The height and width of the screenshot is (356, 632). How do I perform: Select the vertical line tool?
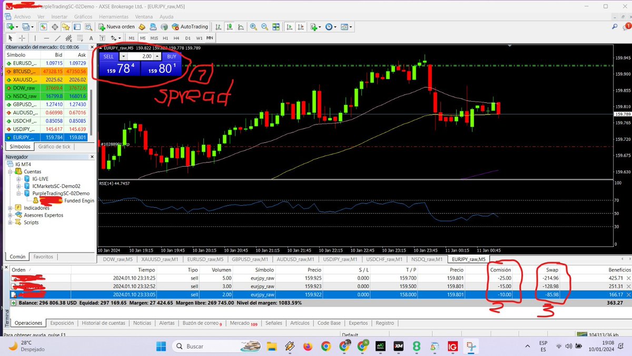35,38
